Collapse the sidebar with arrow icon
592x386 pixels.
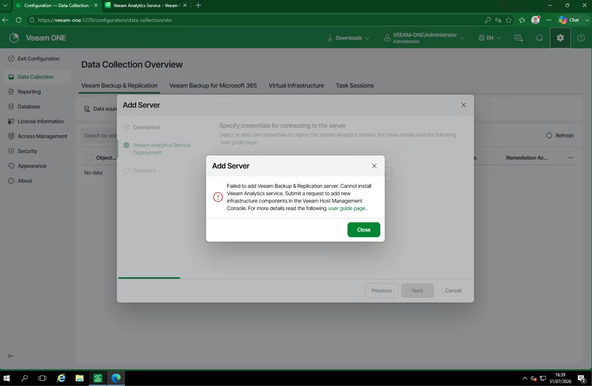(11, 356)
